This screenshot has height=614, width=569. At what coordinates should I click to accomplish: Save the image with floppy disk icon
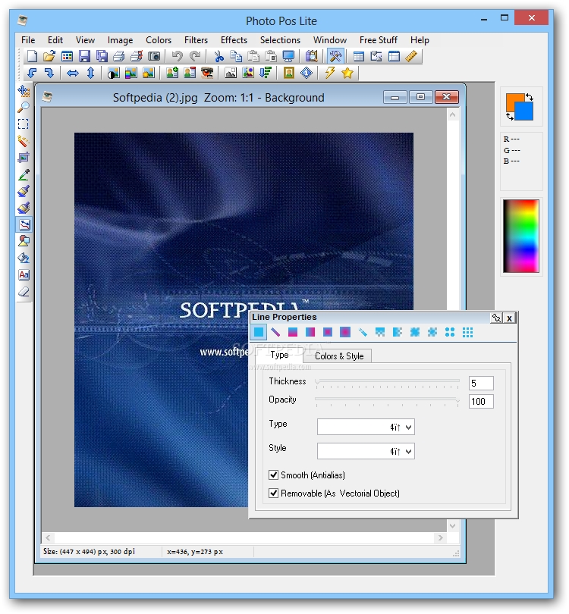(x=84, y=56)
